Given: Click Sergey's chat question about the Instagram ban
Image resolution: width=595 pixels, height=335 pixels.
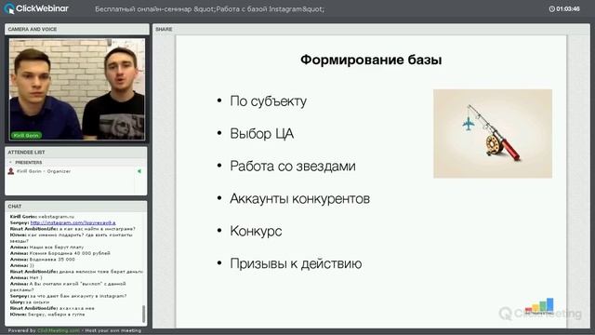Looking at the screenshot, I should click(x=68, y=296).
